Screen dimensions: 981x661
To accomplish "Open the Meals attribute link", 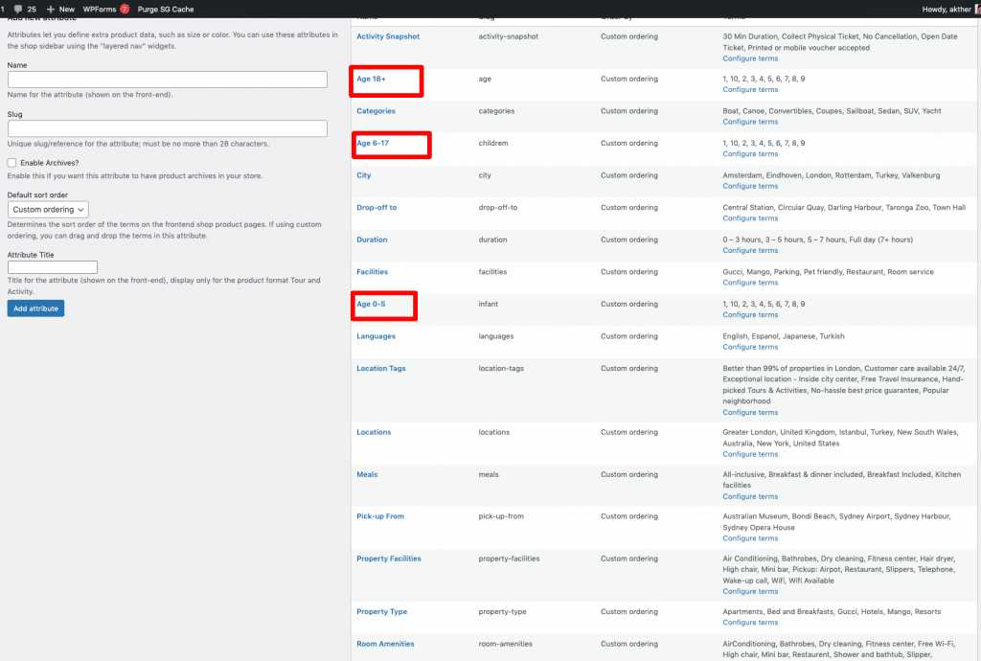I will pyautogui.click(x=367, y=474).
